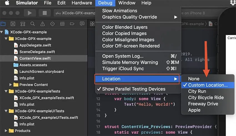
Task: Choose City Bicycle Ride location
Action: [208, 97]
